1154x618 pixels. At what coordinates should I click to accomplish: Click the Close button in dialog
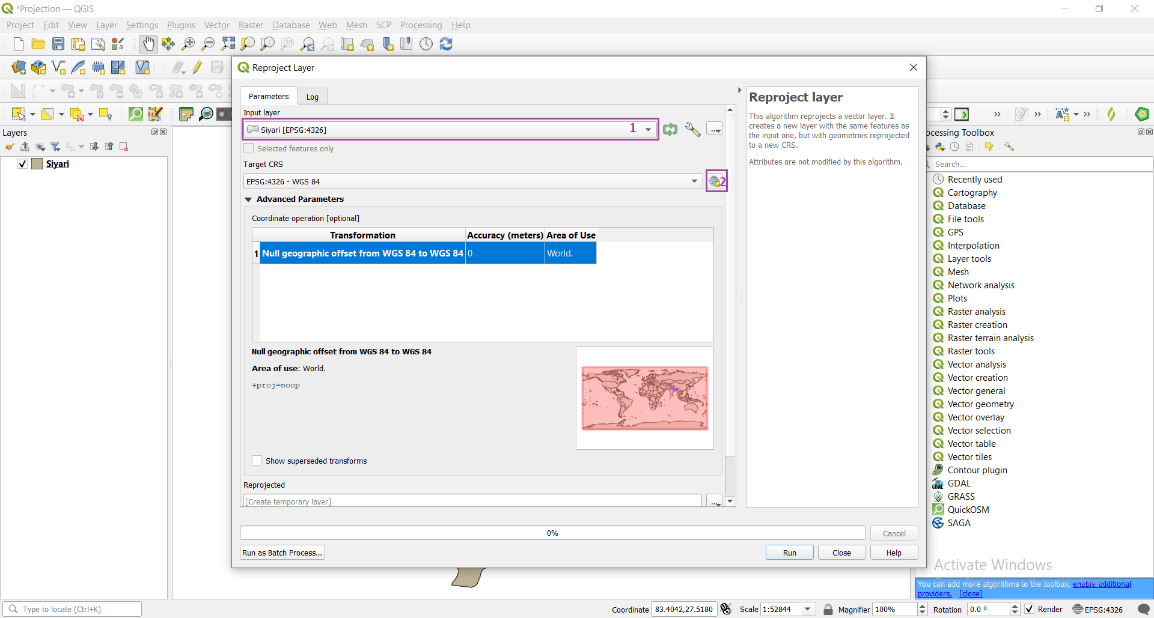coord(841,553)
